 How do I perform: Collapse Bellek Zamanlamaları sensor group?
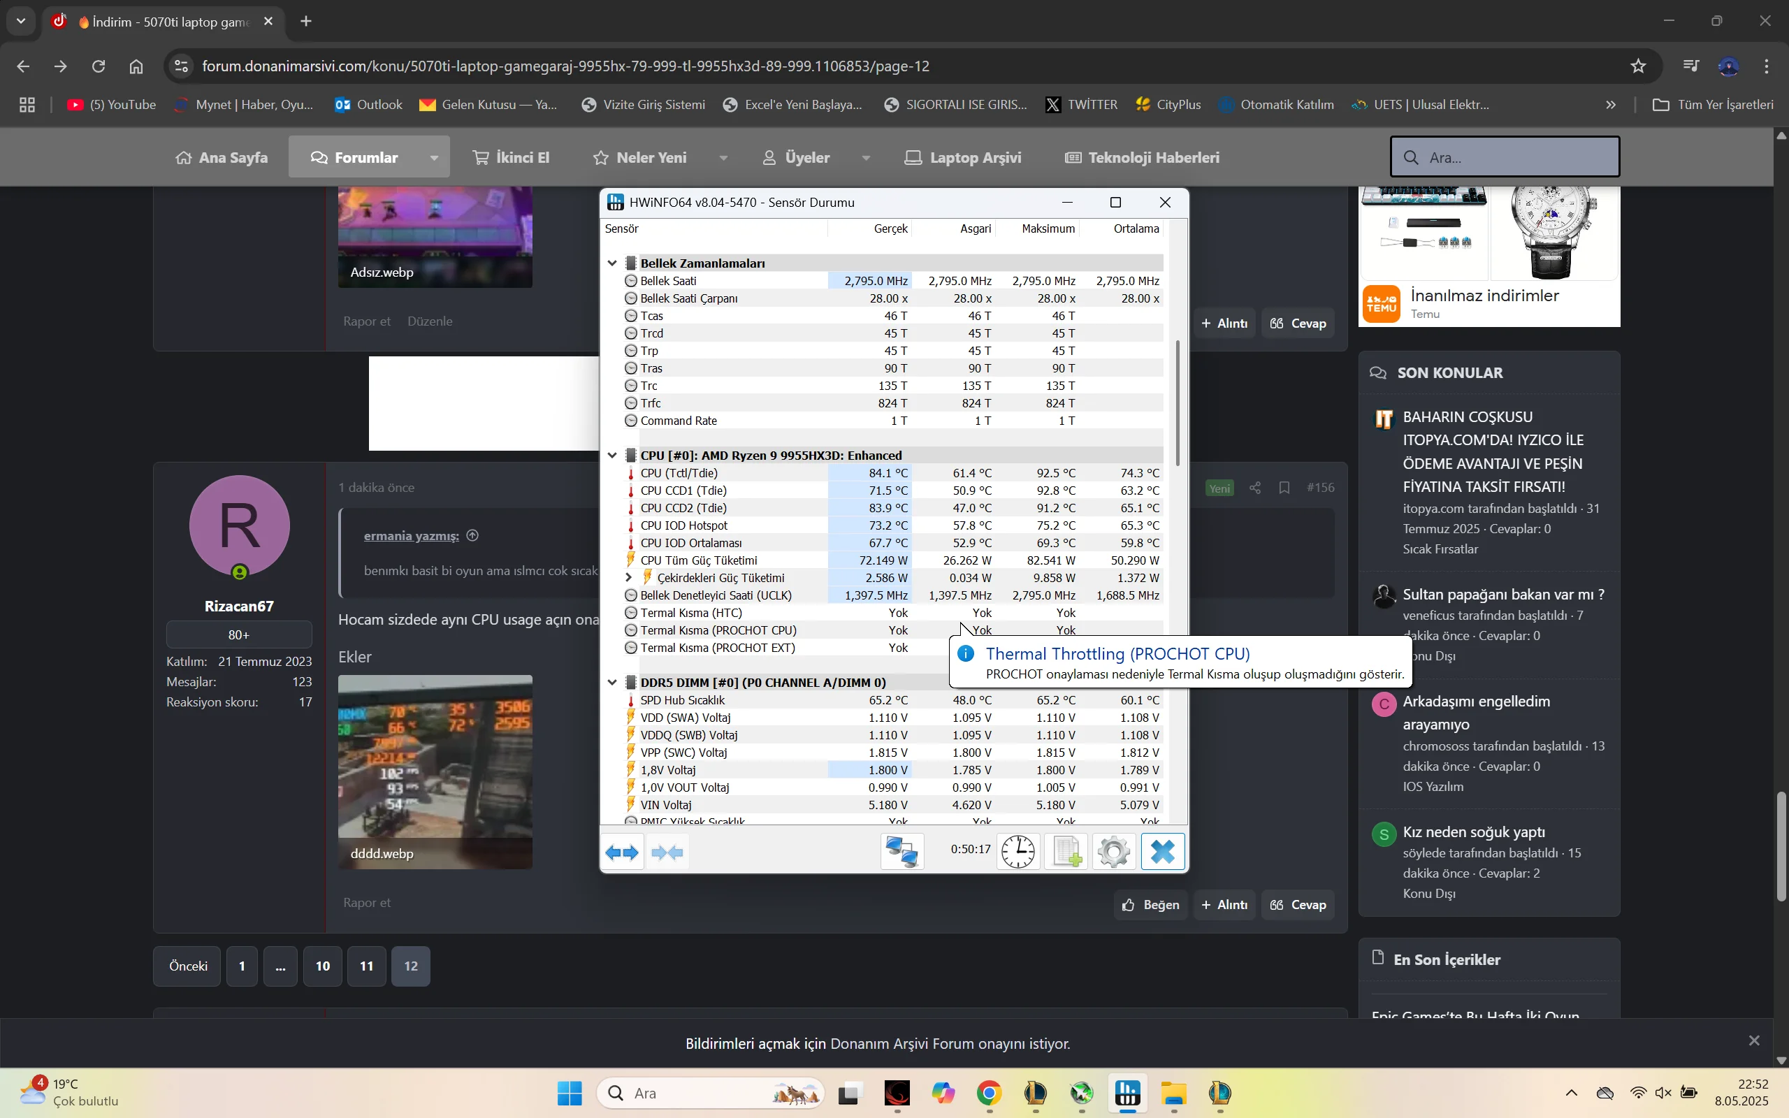click(612, 263)
